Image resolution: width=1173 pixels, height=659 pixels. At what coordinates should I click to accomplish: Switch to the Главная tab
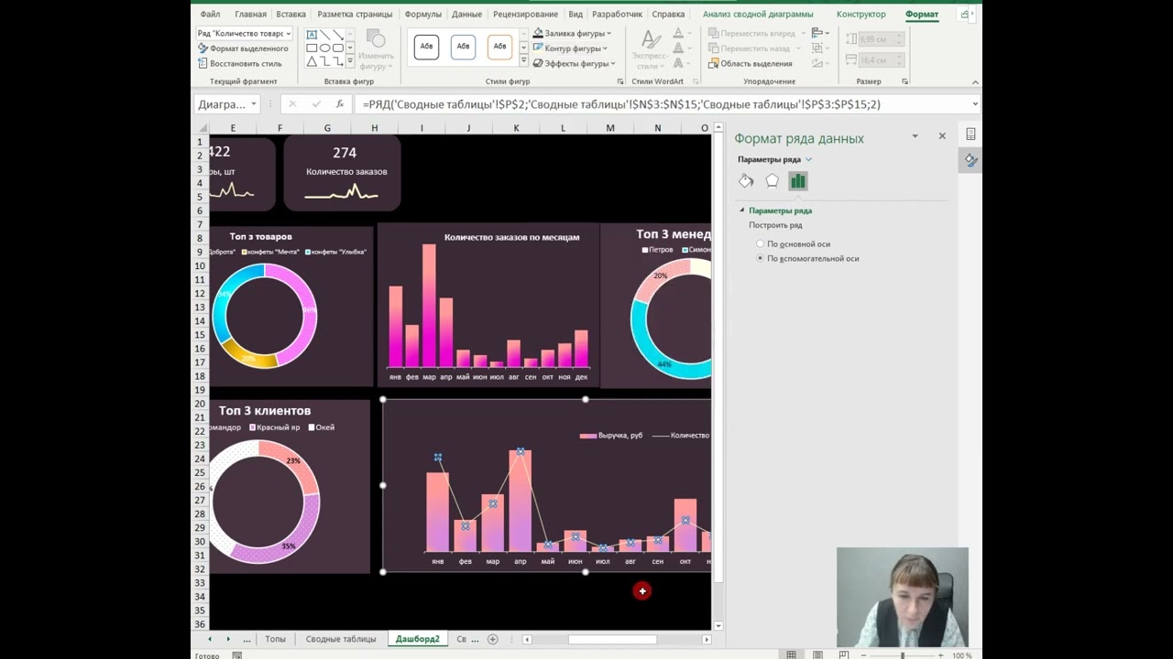pos(250,15)
